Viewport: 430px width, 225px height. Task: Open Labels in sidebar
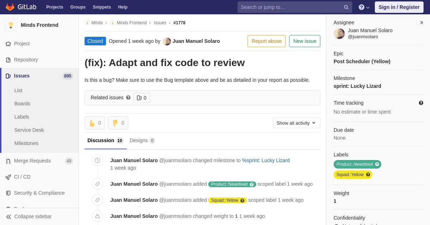click(21, 117)
